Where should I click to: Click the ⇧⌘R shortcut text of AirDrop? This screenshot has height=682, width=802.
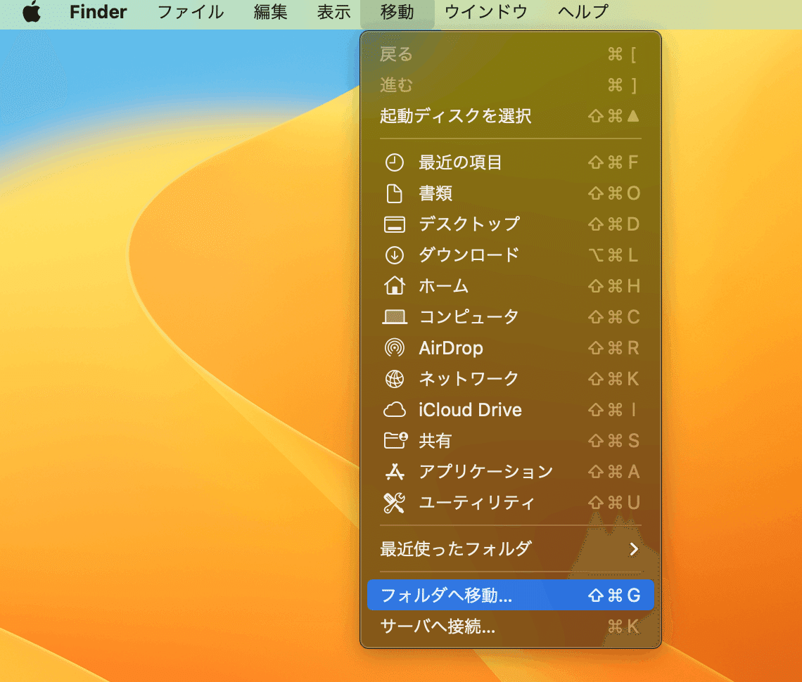(x=613, y=348)
